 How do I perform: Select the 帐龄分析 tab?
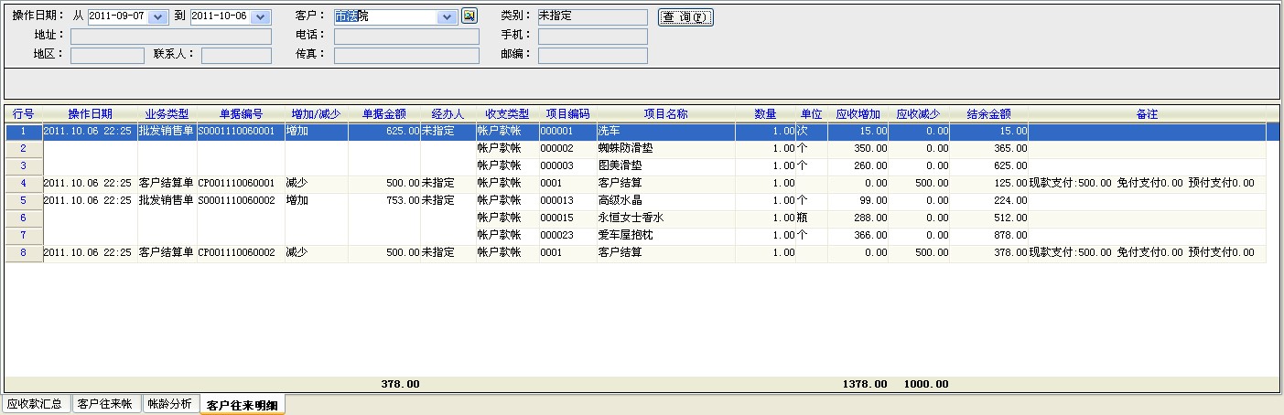click(170, 404)
